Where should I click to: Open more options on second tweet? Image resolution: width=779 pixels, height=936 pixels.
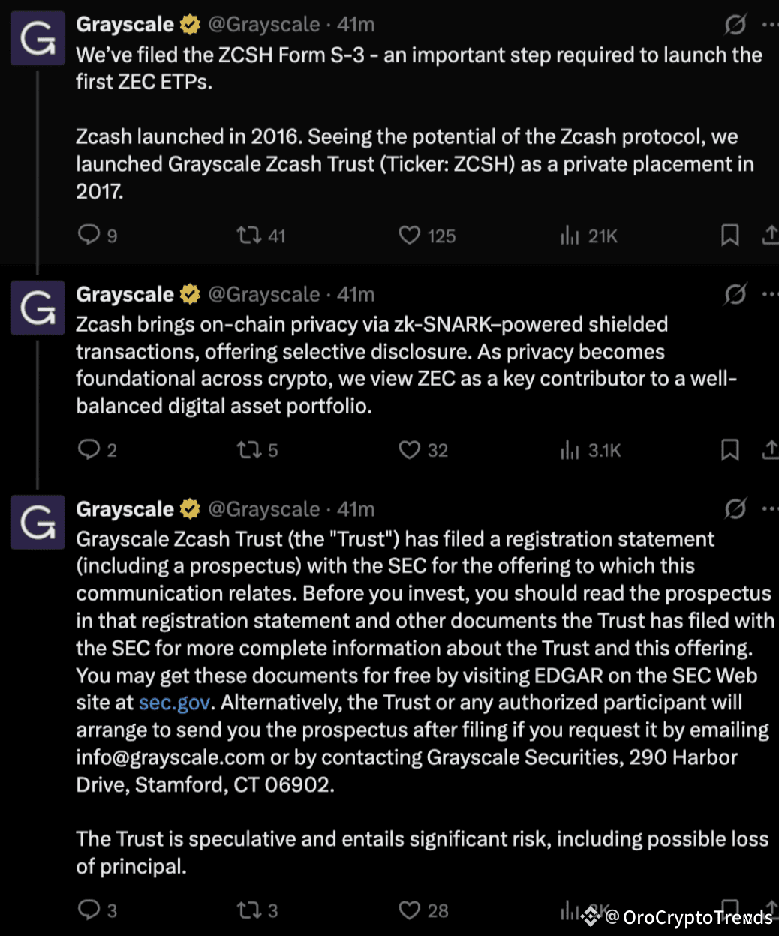point(770,295)
